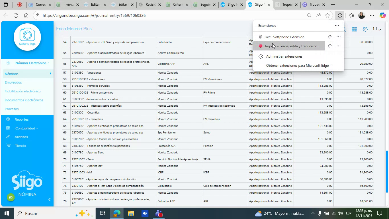389x219 pixels.
Task: Click the Administrar extensiones gear icon
Action: (261, 56)
